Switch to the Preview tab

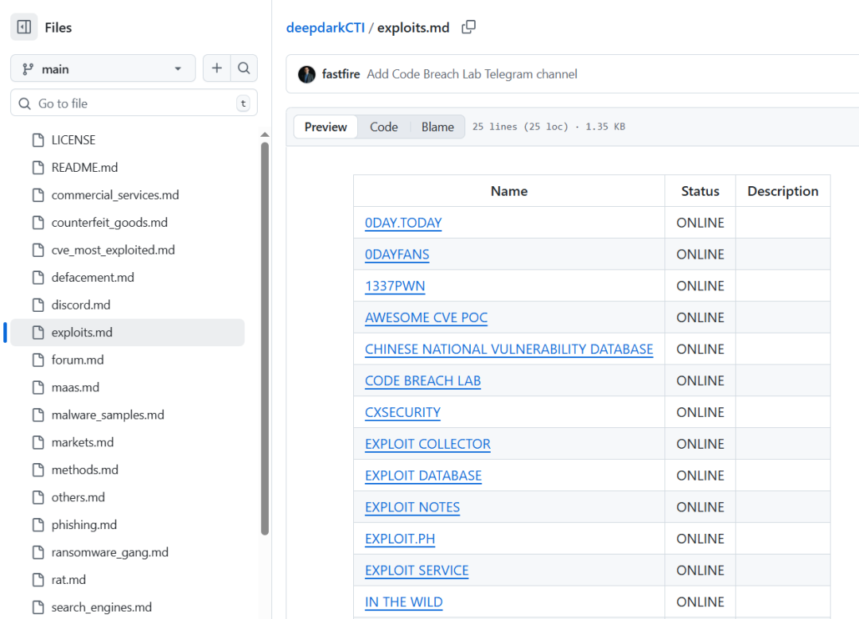325,127
